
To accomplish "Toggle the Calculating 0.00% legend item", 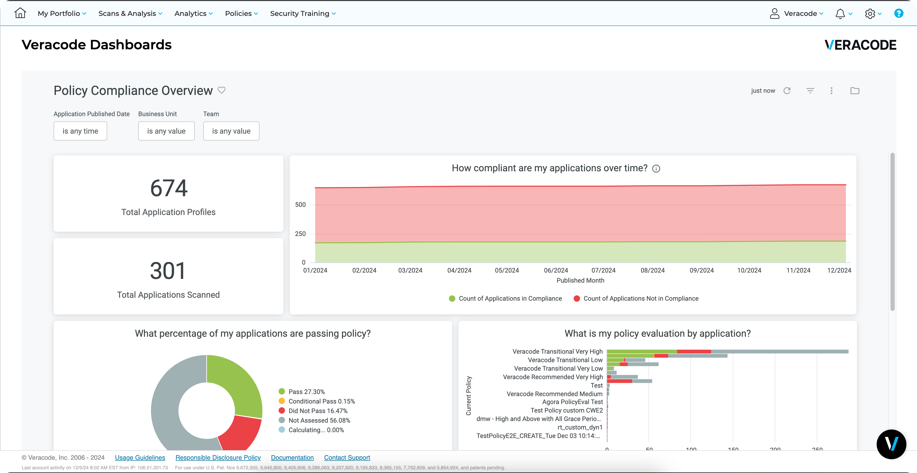I will click(311, 430).
